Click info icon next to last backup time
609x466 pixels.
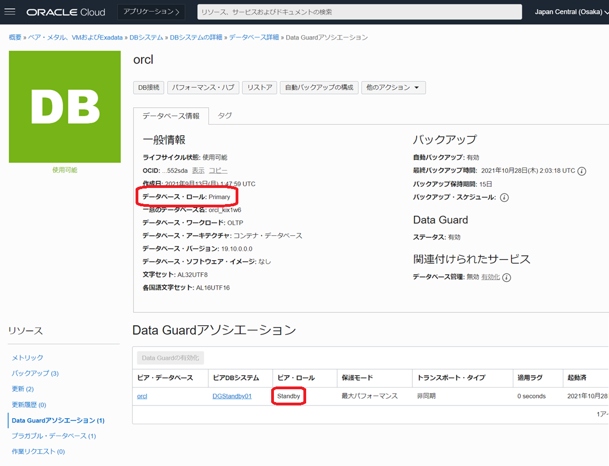[582, 171]
